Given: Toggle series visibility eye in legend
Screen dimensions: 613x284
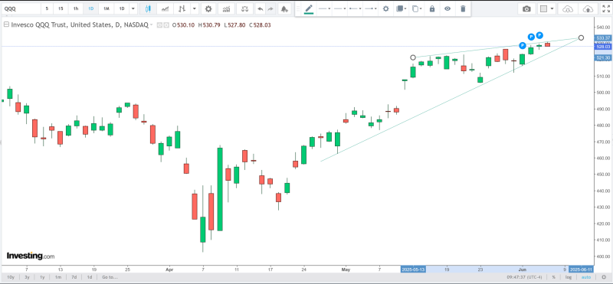Looking at the screenshot, I should pos(159,25).
